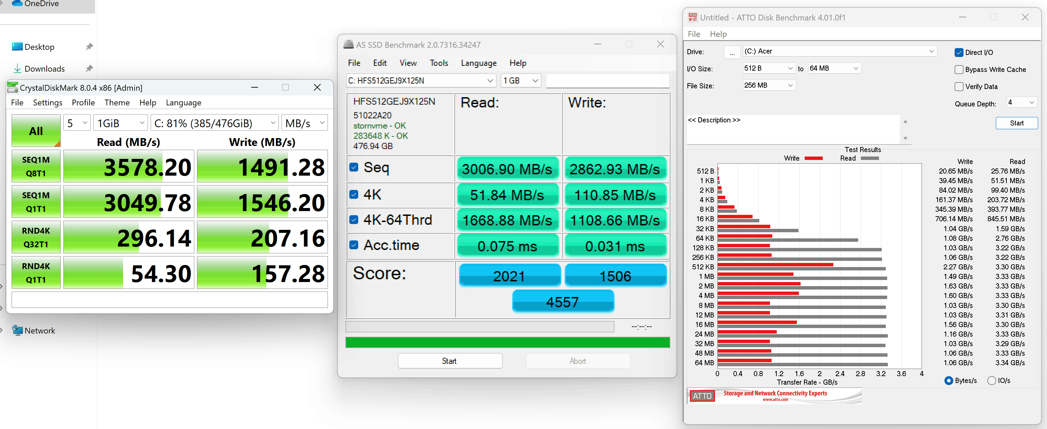
Task: Select the IO/s radio button
Action: 991,381
